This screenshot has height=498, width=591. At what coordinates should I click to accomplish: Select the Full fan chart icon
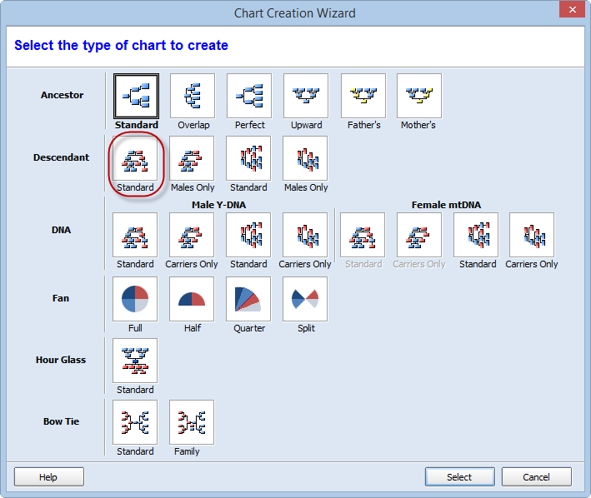pos(135,299)
